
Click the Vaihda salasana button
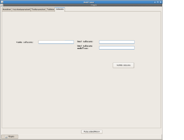tap(123, 65)
